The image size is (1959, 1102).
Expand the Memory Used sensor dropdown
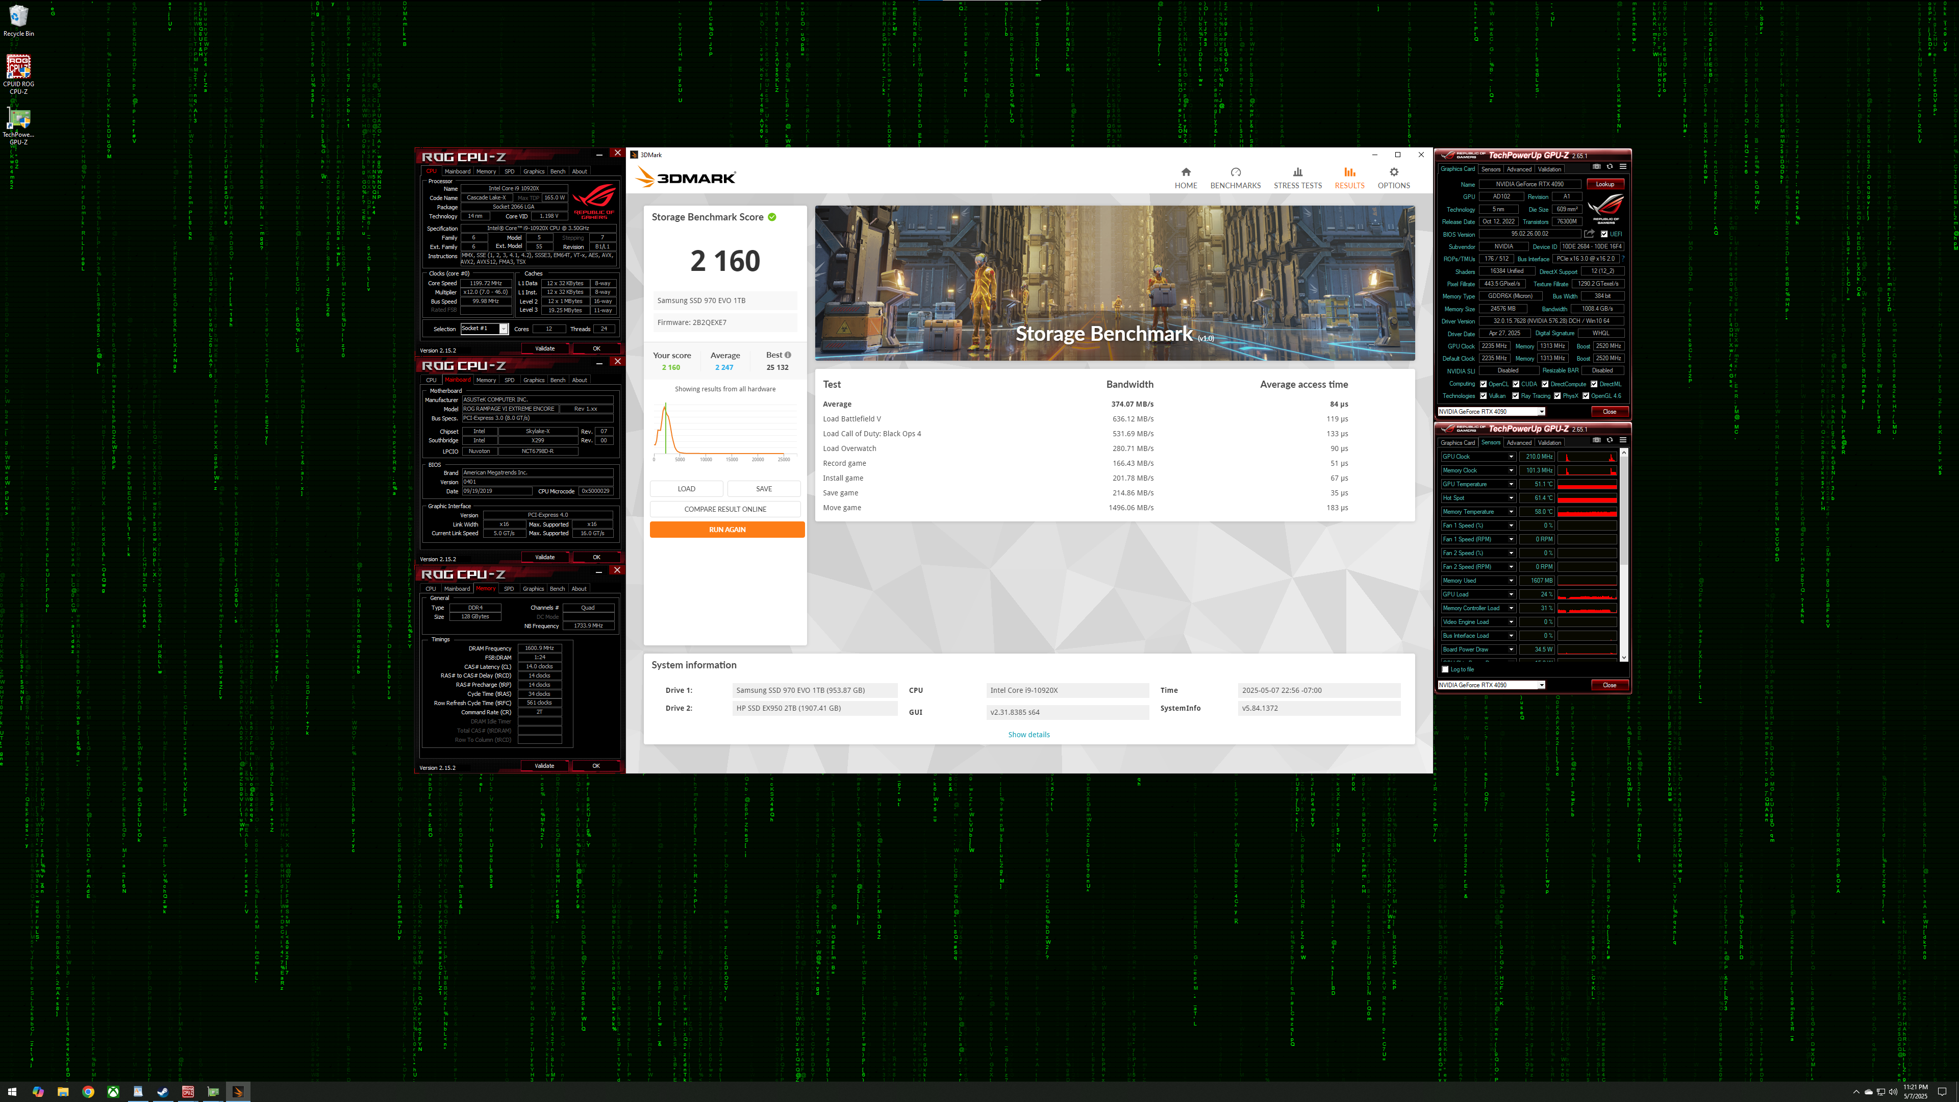tap(1511, 580)
